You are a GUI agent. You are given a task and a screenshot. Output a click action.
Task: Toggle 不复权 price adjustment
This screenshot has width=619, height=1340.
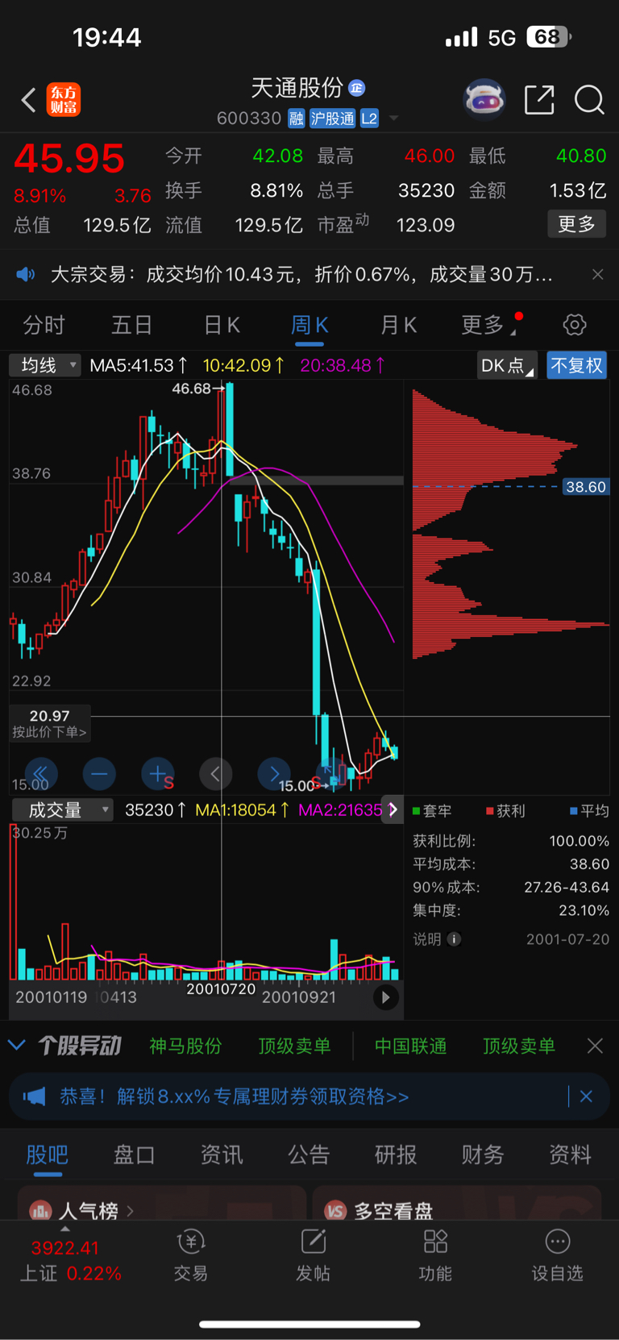576,365
